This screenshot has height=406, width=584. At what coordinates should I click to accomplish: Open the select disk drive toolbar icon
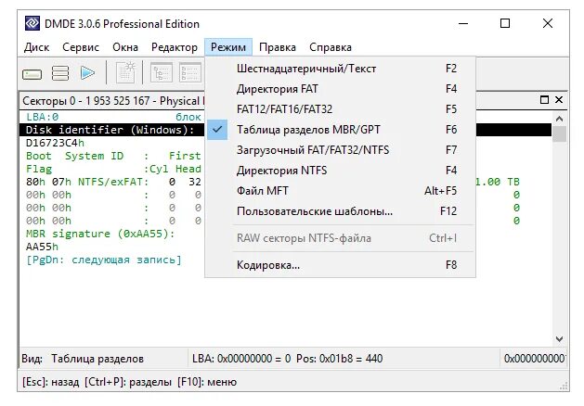pyautogui.click(x=32, y=73)
